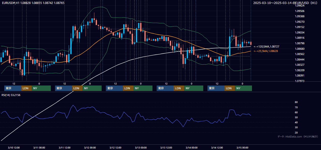321x150 pixels.
Task: Click price axis label 1.08209
Action: (x=299, y=70)
